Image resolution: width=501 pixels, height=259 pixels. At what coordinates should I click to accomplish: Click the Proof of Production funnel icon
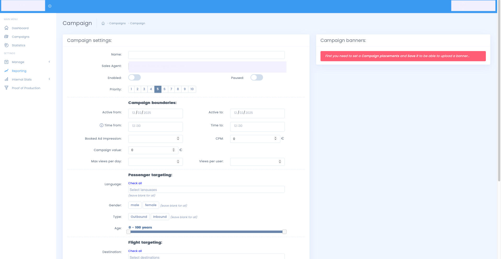[7, 88]
